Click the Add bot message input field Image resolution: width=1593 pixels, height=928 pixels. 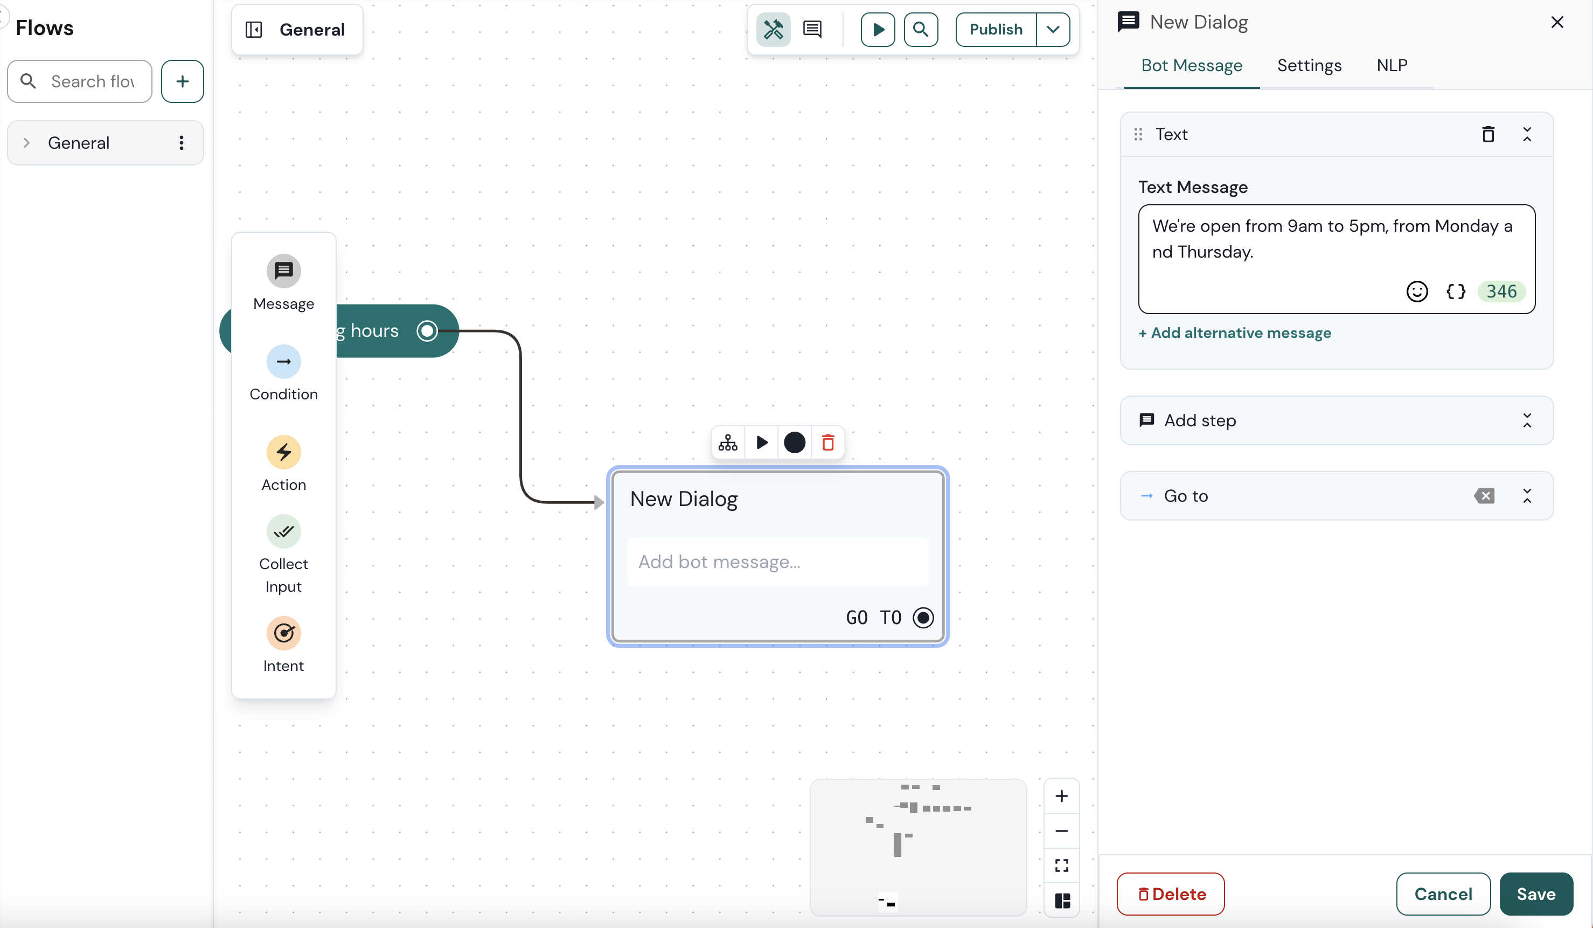tap(777, 562)
